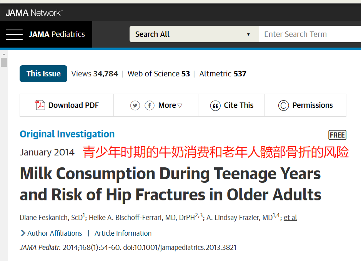Expand the More sharing options dropdown
The width and height of the screenshot is (361, 261).
coord(170,105)
